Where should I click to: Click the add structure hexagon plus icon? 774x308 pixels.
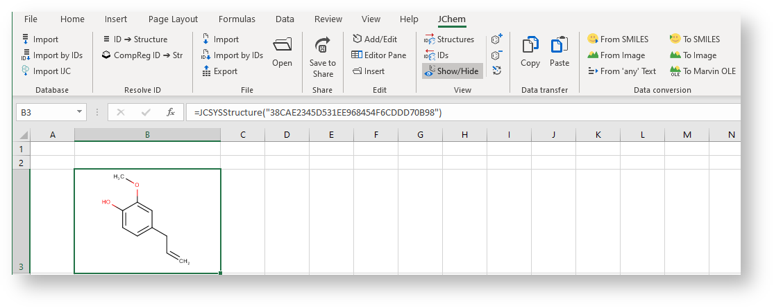496,39
